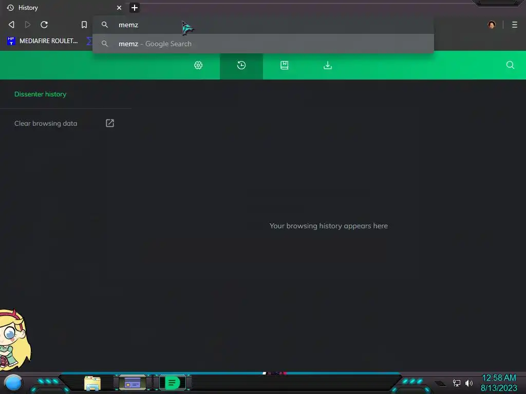Switch to the green Dissenter taskbar button
Screen dimensions: 526x394
[172, 383]
